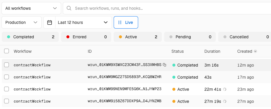Click the 22m 41s duration value
271x109 pixels.
click(213, 89)
